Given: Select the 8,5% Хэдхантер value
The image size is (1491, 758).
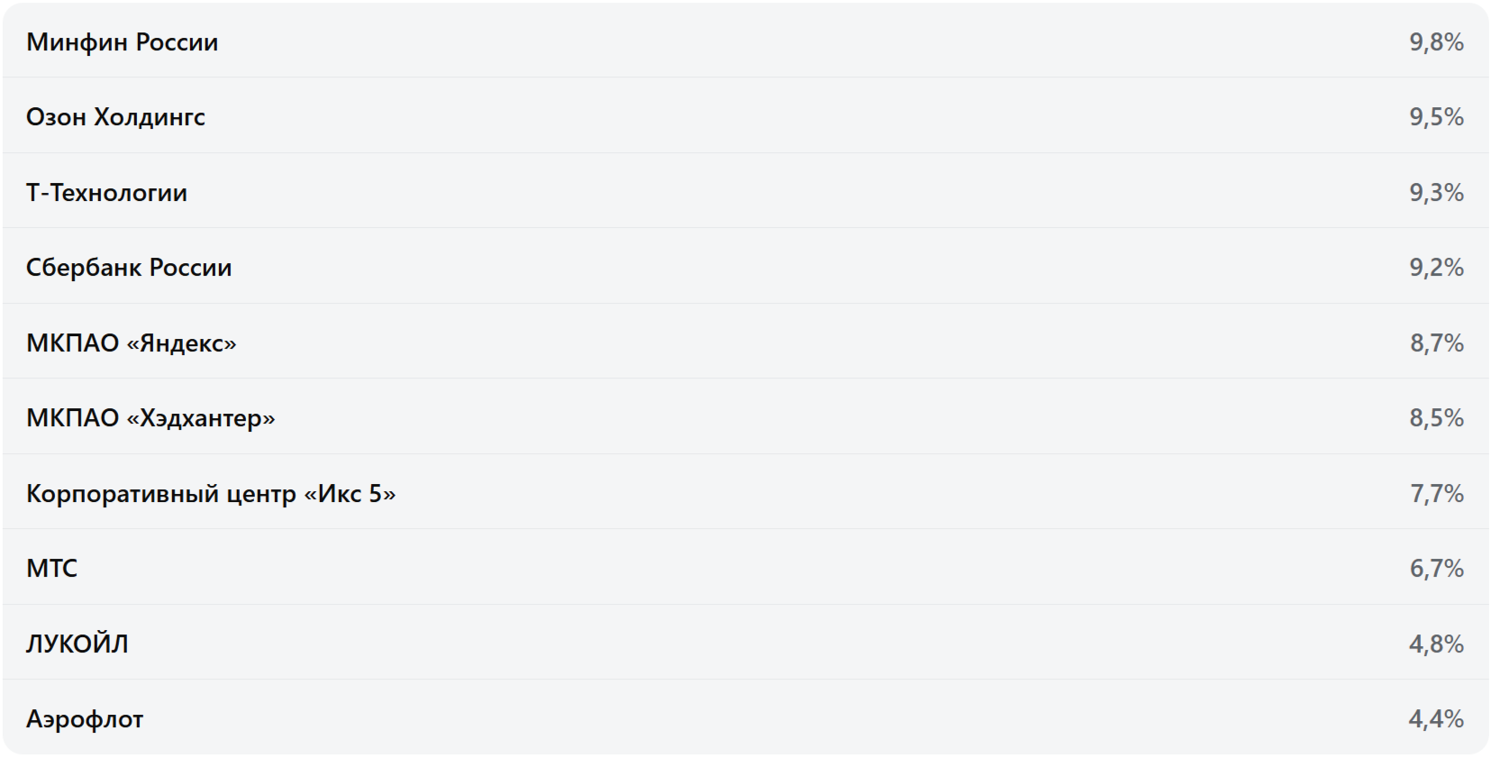Looking at the screenshot, I should pyautogui.click(x=1436, y=418).
